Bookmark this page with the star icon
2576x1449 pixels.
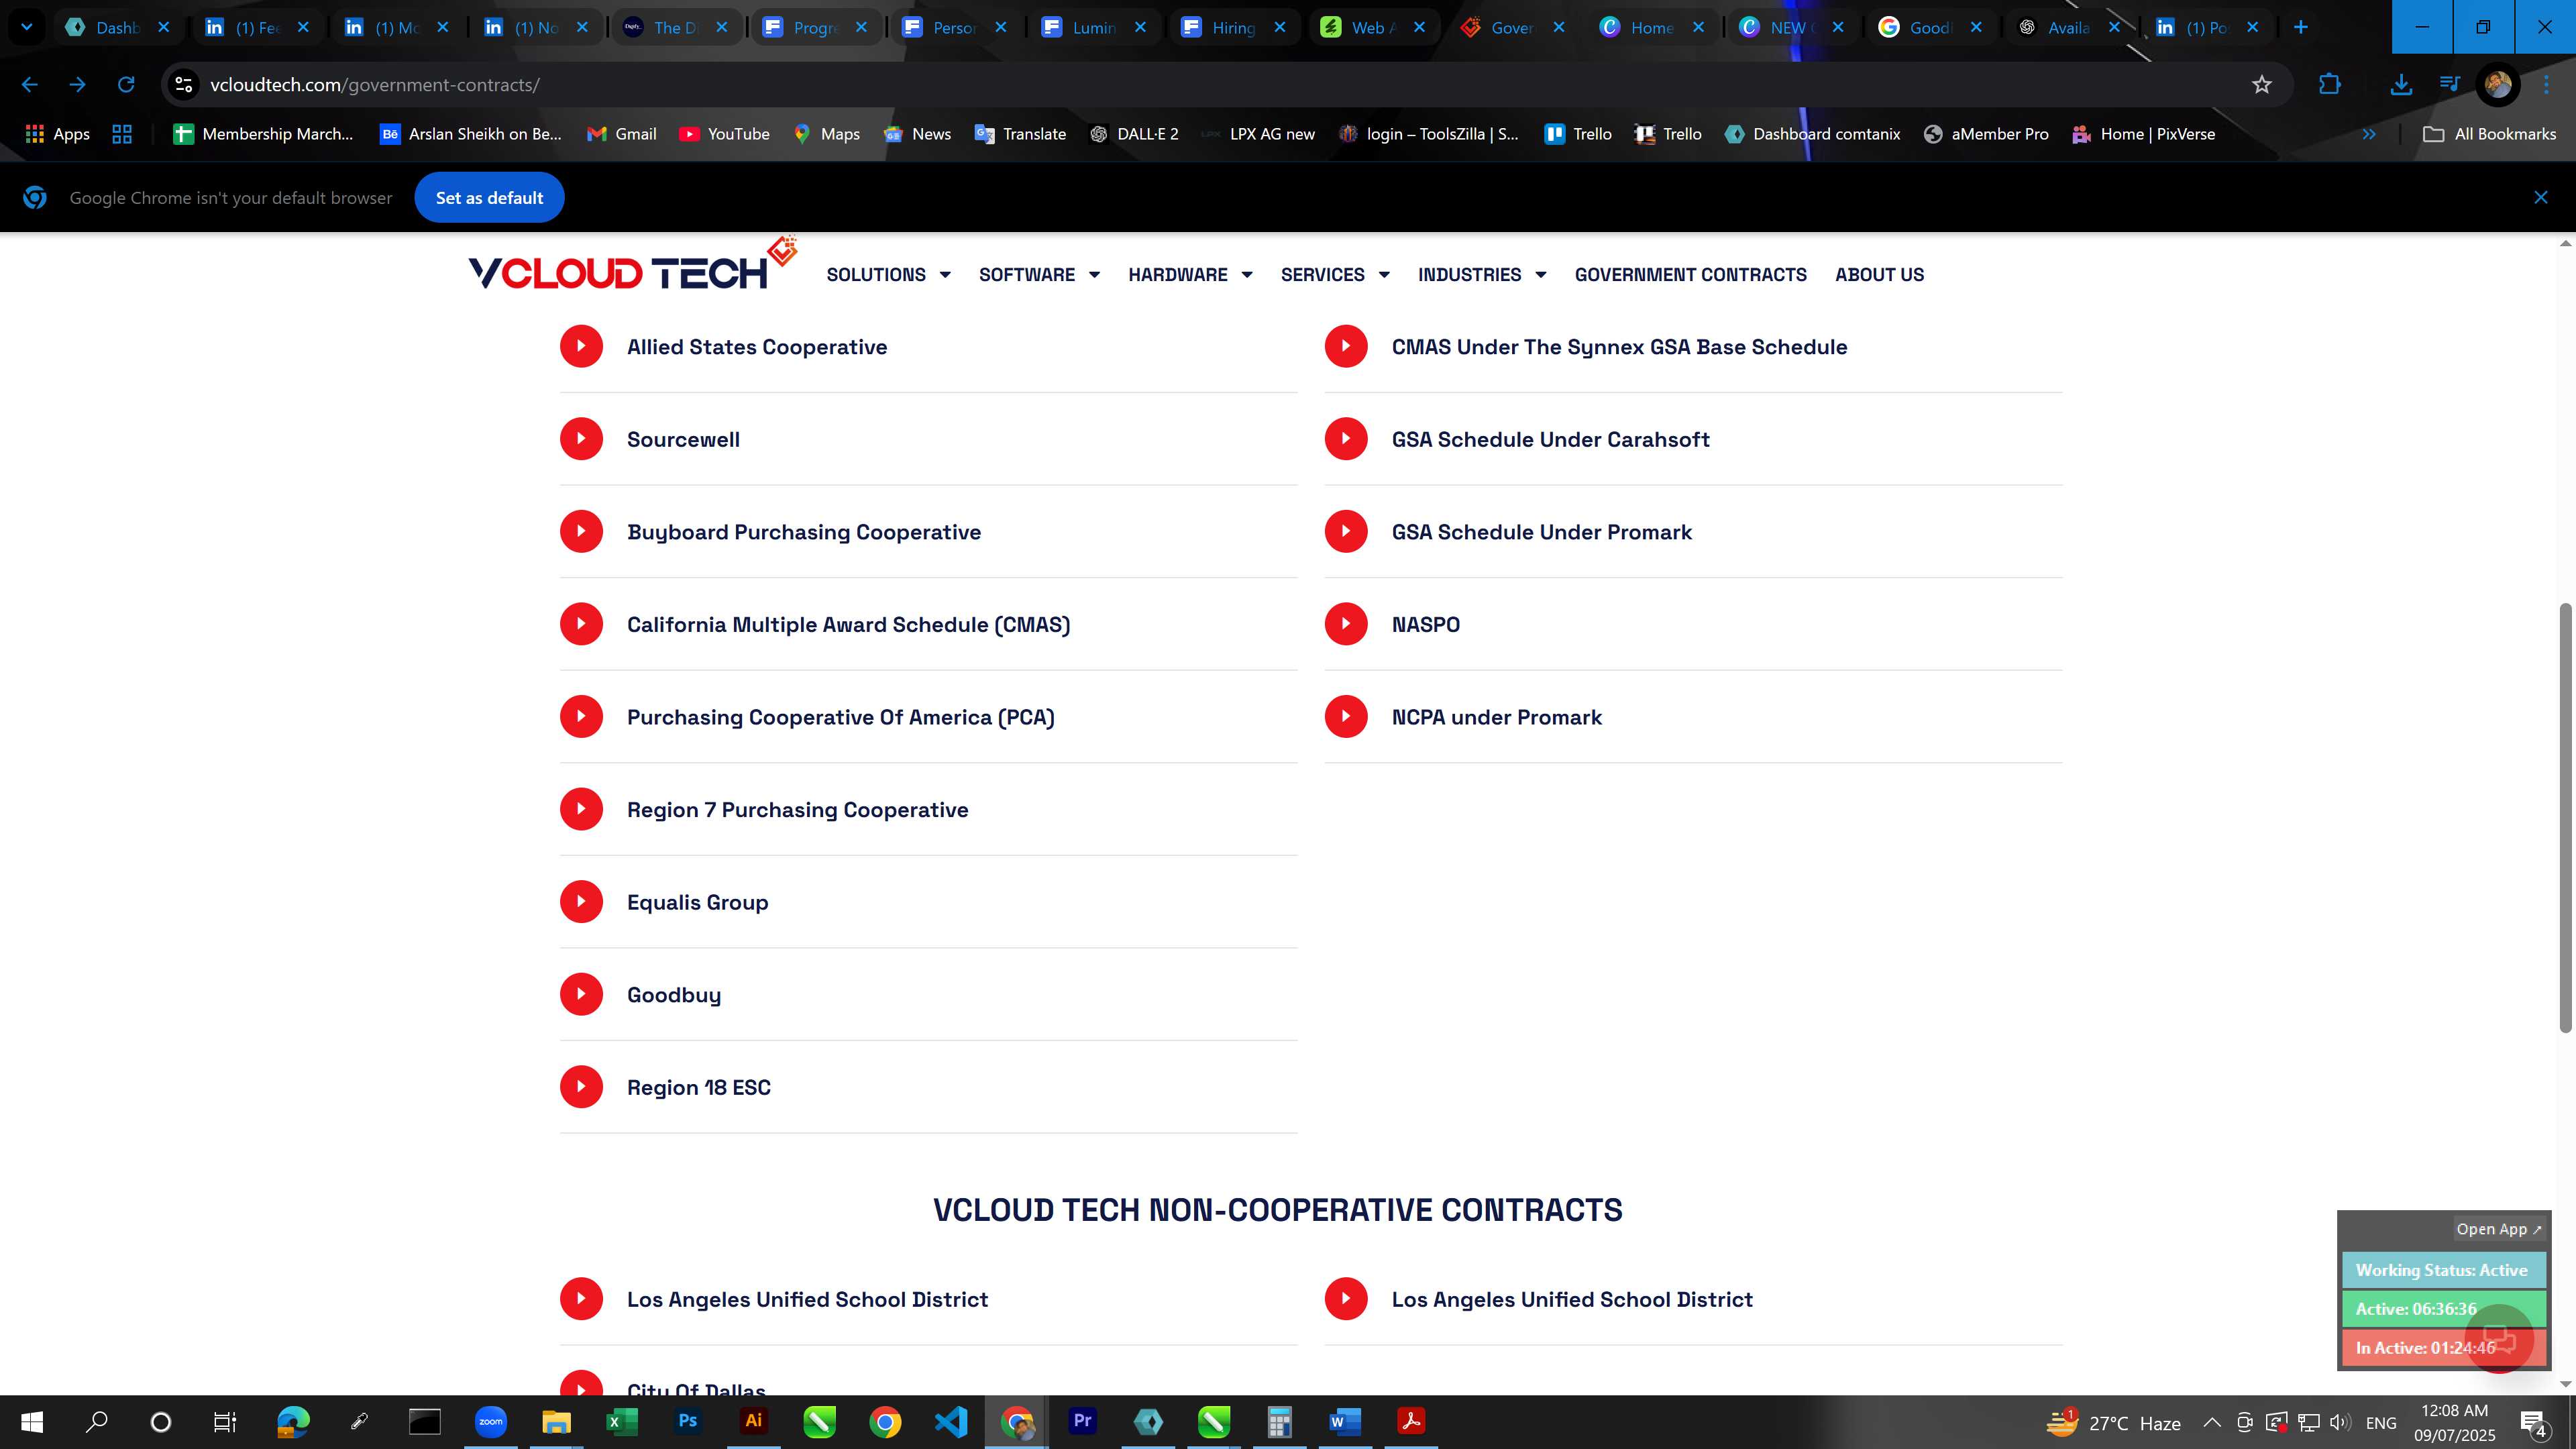pyautogui.click(x=2261, y=85)
